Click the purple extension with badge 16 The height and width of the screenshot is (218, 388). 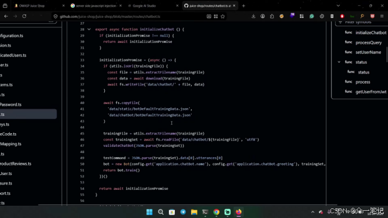click(292, 16)
